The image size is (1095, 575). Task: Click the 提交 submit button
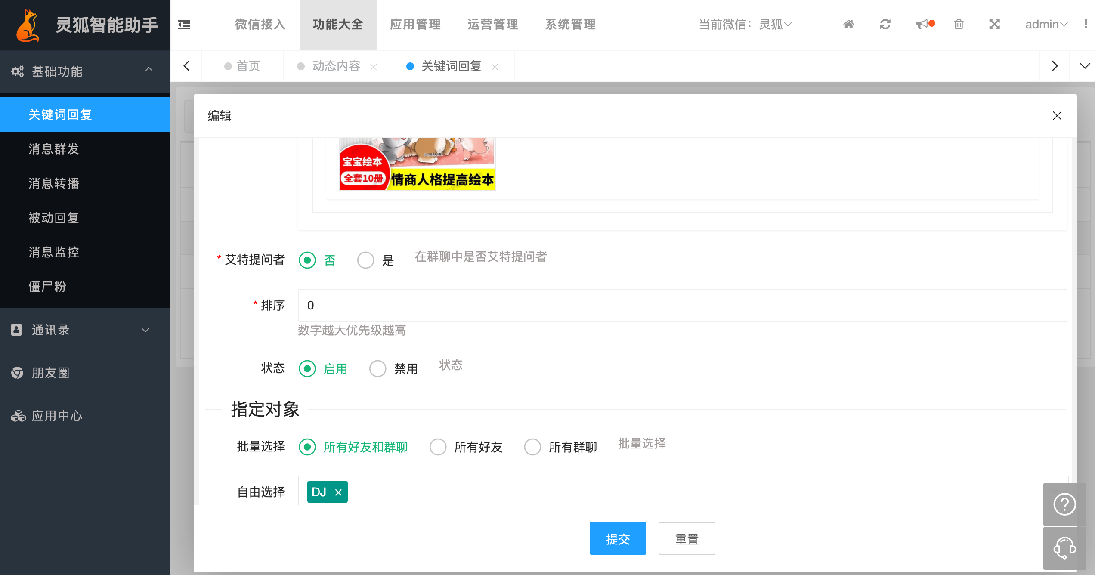click(x=618, y=539)
